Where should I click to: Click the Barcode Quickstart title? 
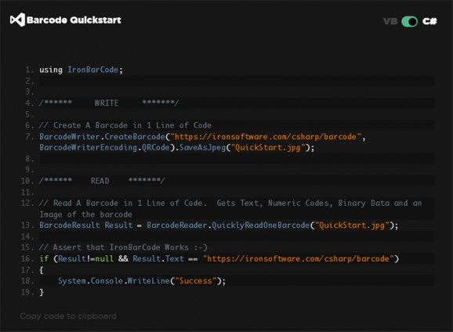click(74, 20)
